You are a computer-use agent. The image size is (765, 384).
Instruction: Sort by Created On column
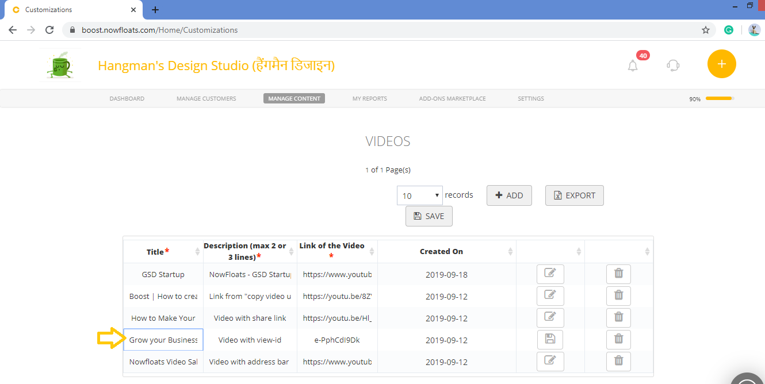click(446, 252)
